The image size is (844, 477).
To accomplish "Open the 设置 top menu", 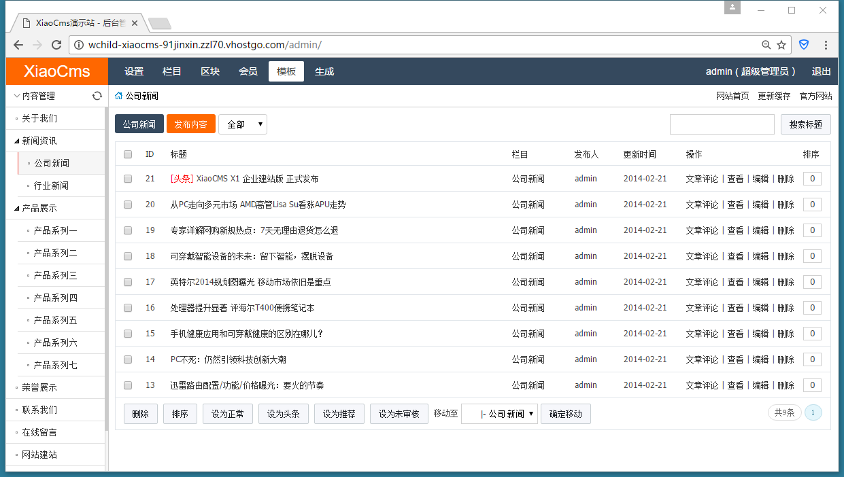I will click(134, 71).
